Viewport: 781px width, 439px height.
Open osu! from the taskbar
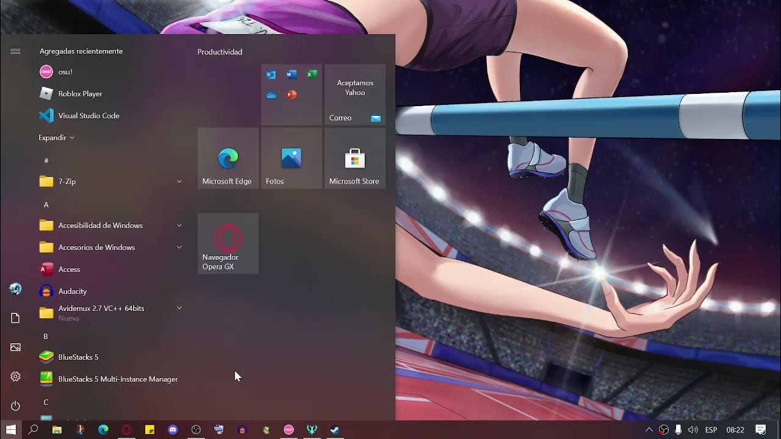(x=289, y=430)
